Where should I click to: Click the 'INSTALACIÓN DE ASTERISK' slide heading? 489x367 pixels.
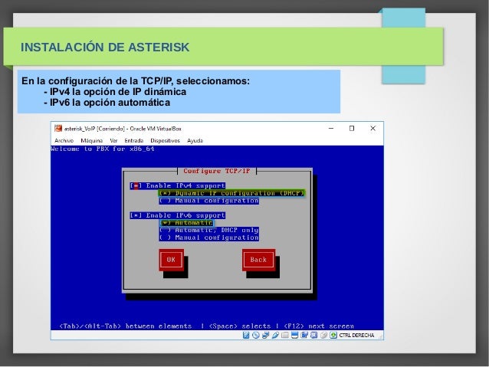(x=105, y=47)
